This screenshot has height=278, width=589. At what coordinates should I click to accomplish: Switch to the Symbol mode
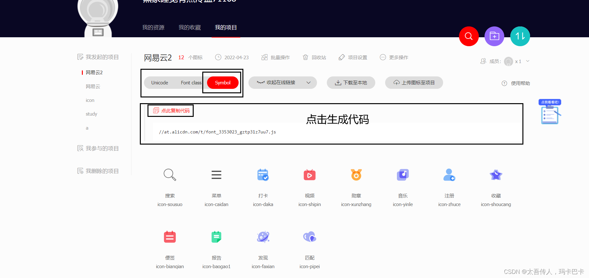[223, 83]
